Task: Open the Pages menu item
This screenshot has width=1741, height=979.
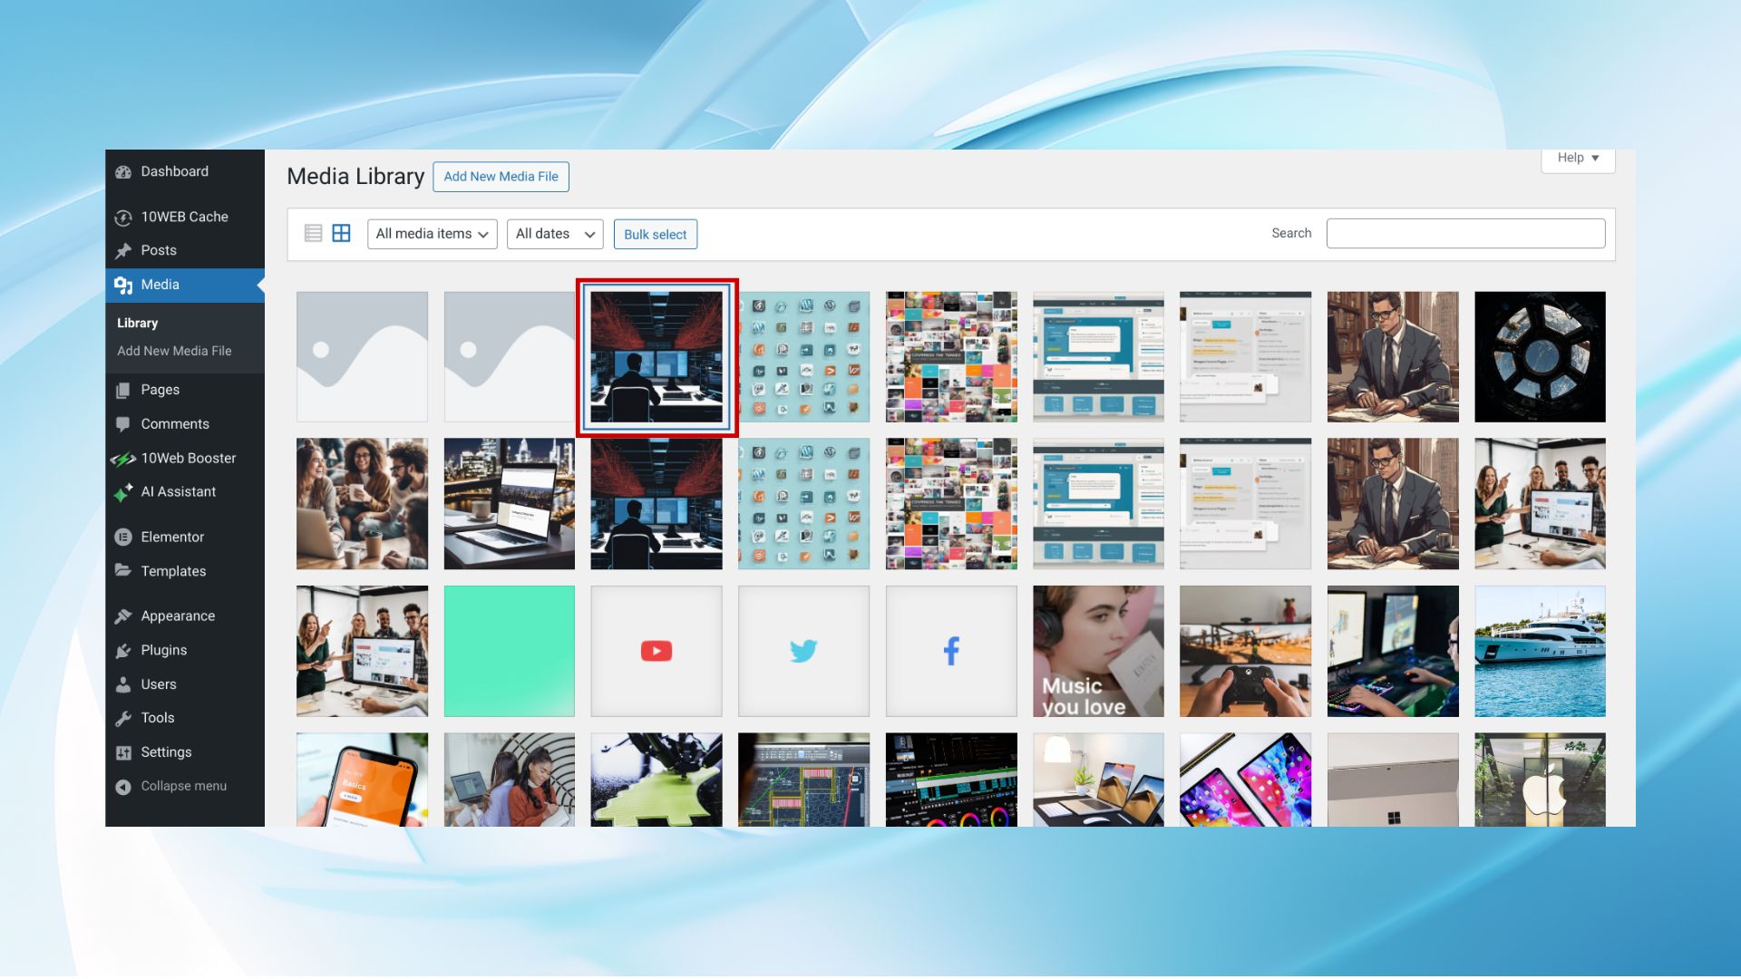Action: [x=160, y=390]
